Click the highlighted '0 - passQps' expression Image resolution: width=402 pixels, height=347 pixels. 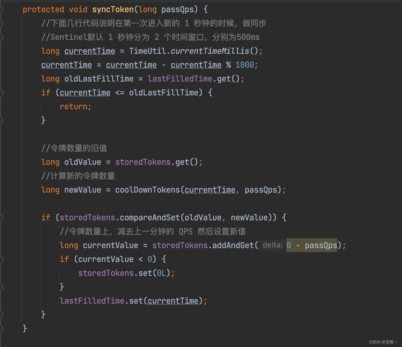(x=312, y=245)
